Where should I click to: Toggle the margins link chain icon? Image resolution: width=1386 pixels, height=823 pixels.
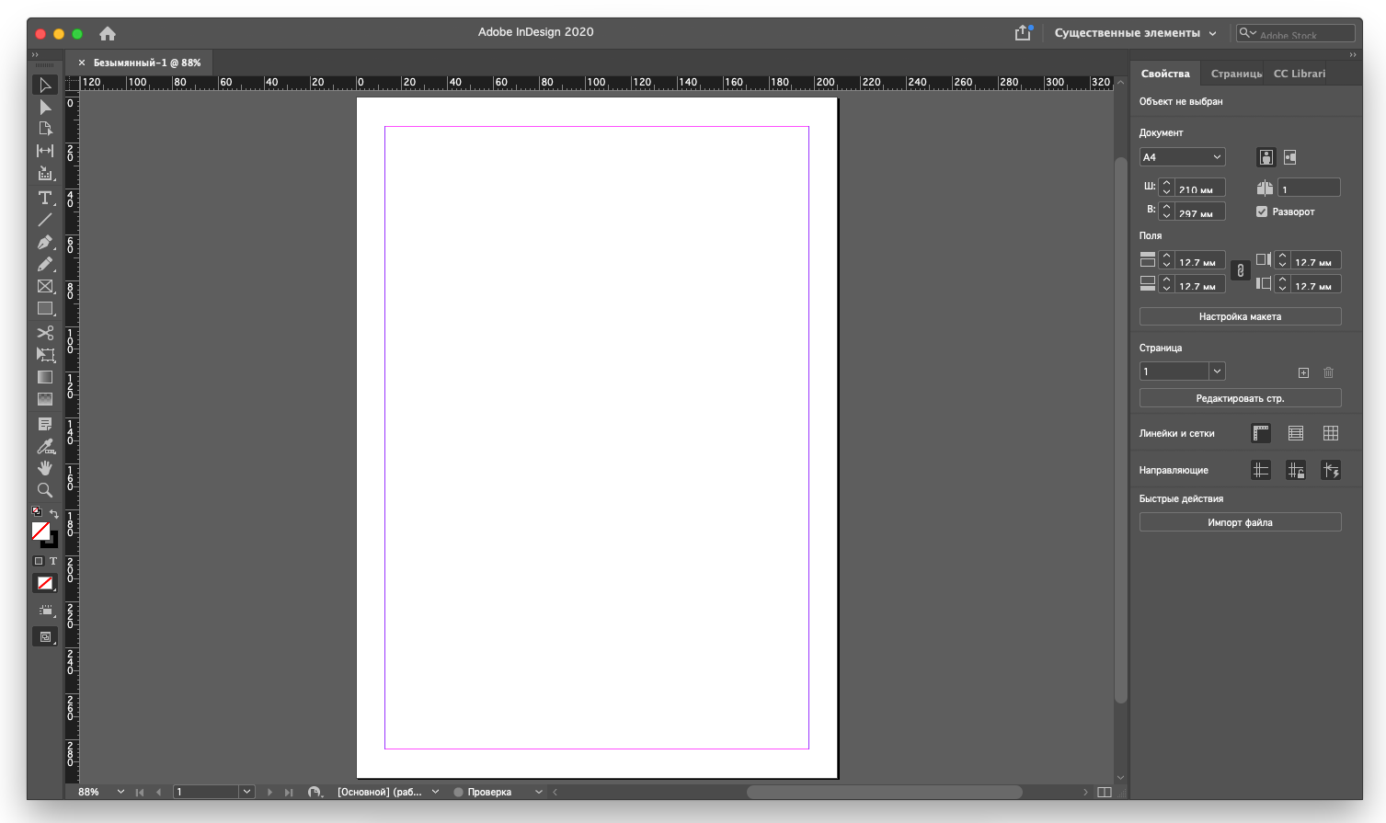click(x=1240, y=271)
